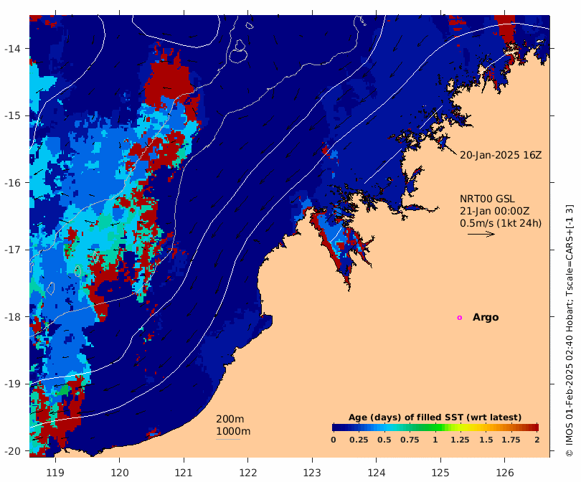Click the longitude label 122

248,473
